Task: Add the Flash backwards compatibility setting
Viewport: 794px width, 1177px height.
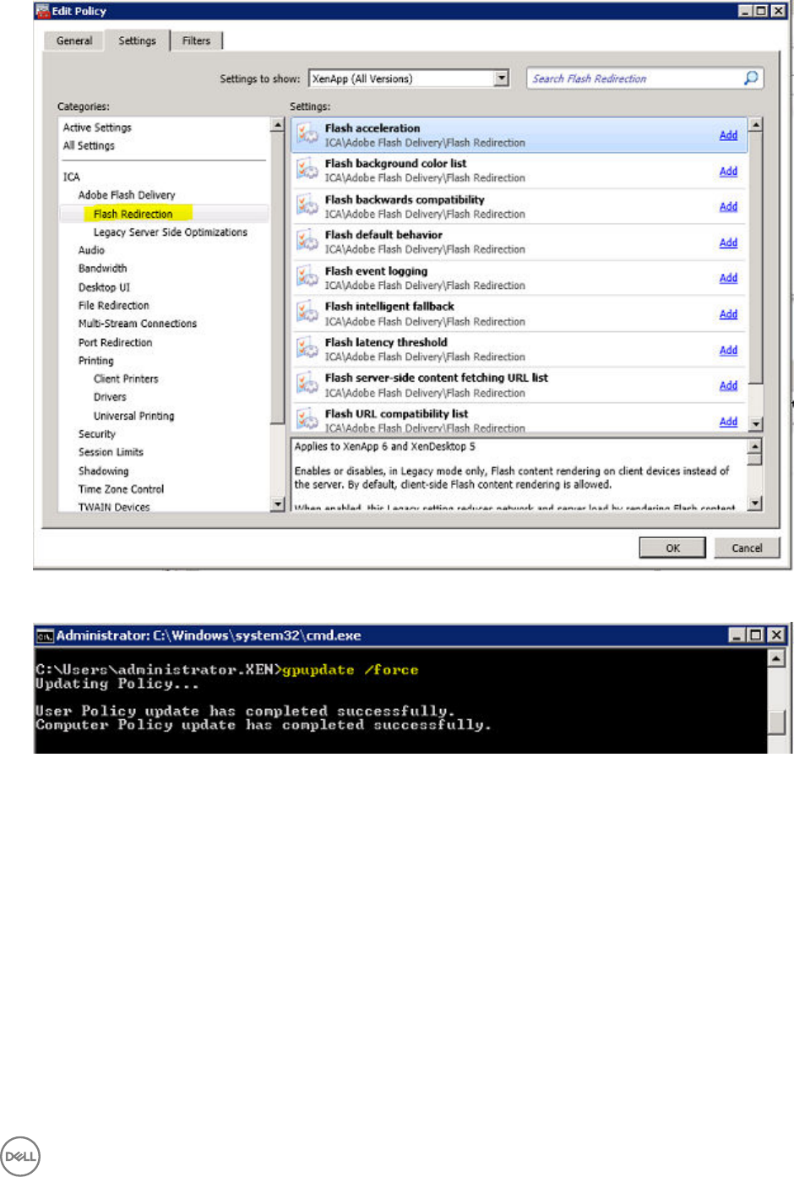Action: coord(728,206)
